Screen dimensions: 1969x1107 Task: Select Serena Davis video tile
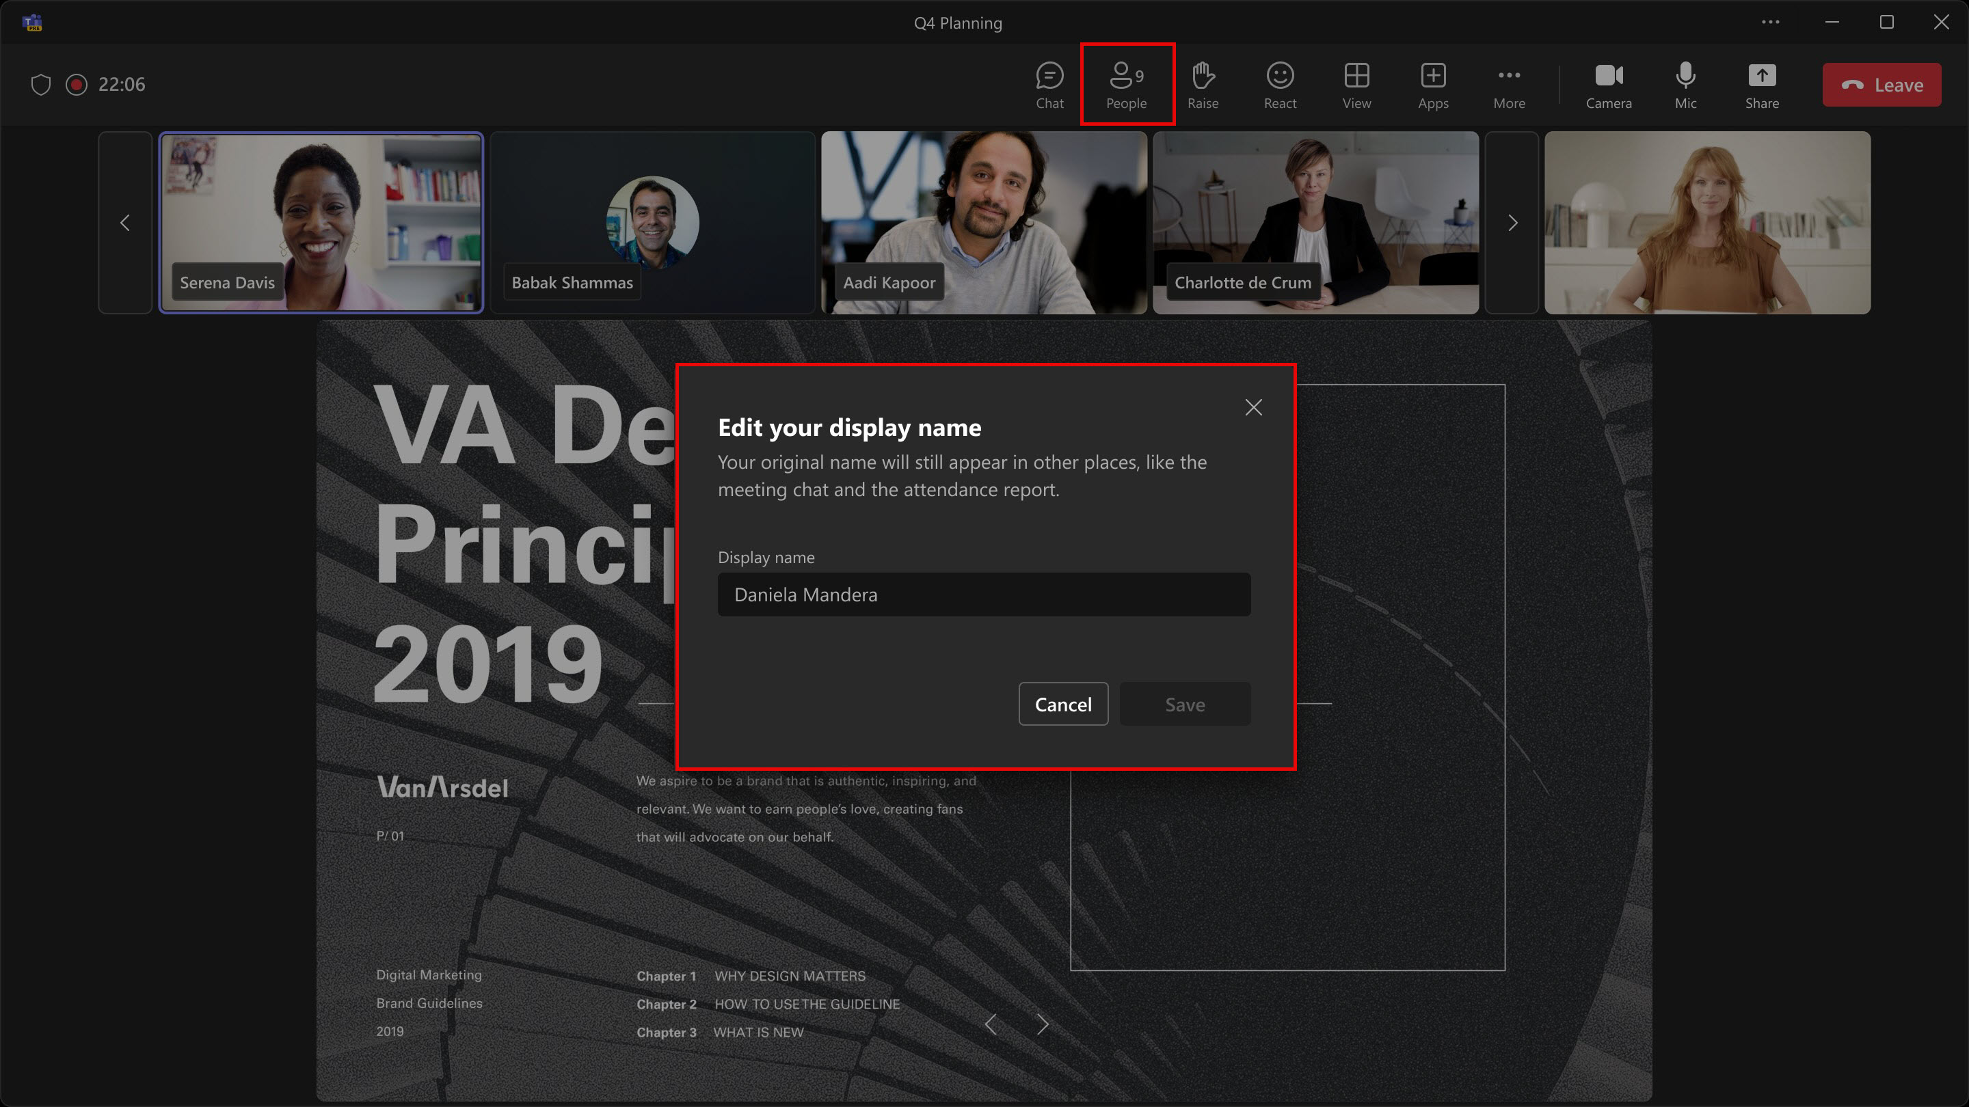coord(321,221)
